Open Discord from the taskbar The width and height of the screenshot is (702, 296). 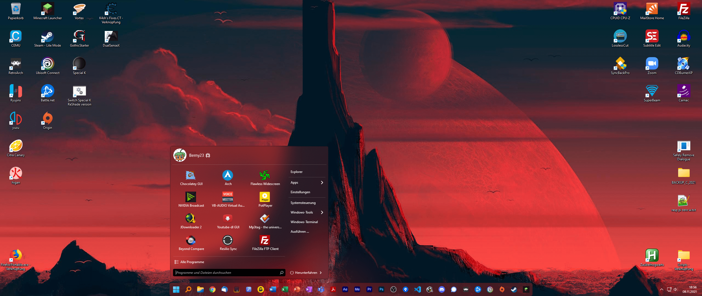tap(442, 289)
